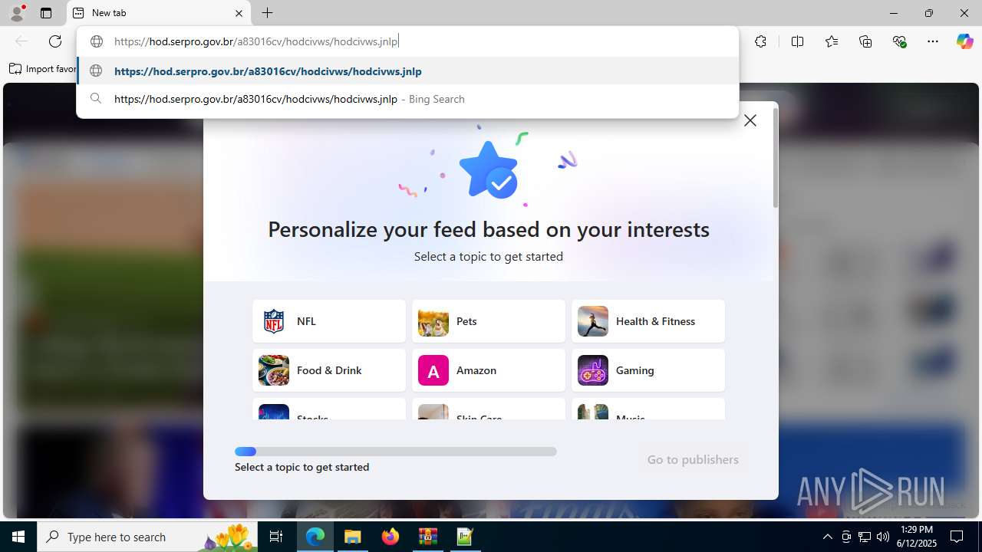
Task: Open File Explorer from taskbar
Action: (x=353, y=537)
